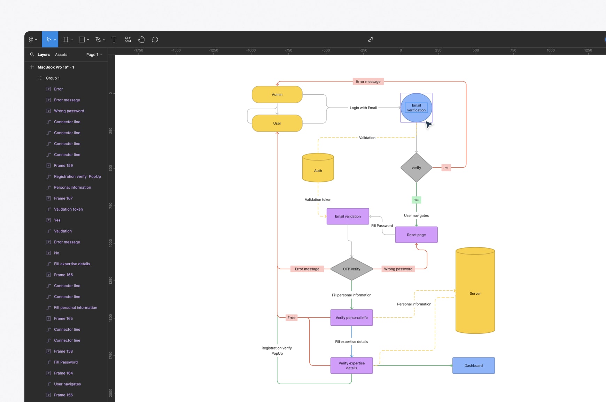Select the Pen tool
This screenshot has width=606, height=402.
[98, 40]
